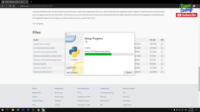Open a new browser tab
Screen dimensions: 200x112
31,2
